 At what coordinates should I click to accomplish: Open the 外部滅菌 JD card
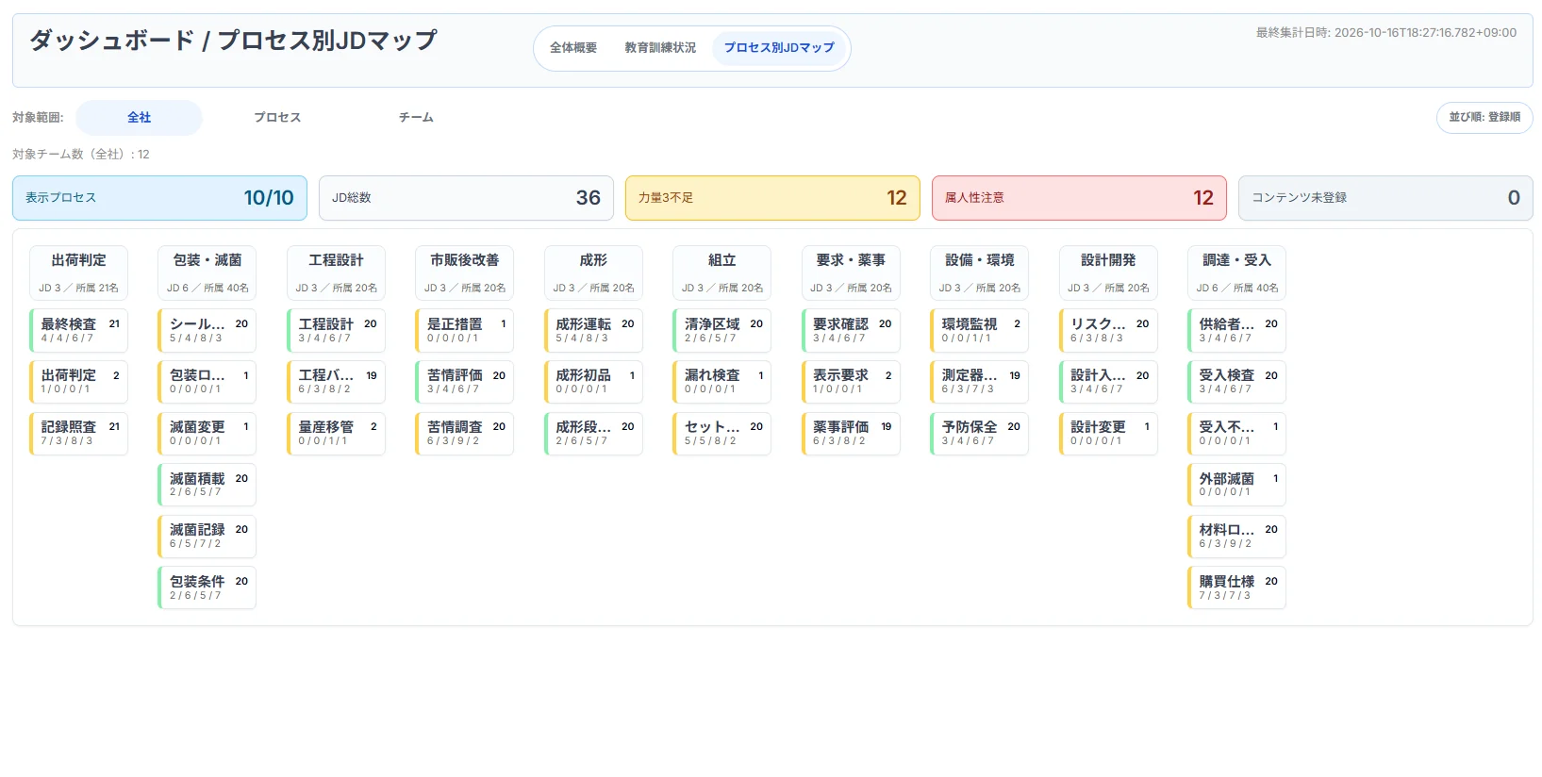[x=1236, y=486]
